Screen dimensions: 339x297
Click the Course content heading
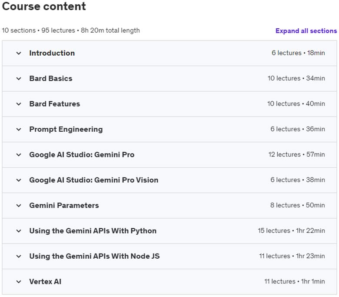[x=44, y=6]
